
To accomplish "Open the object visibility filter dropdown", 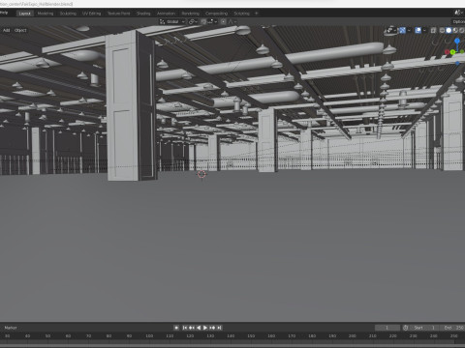I will point(391,30).
